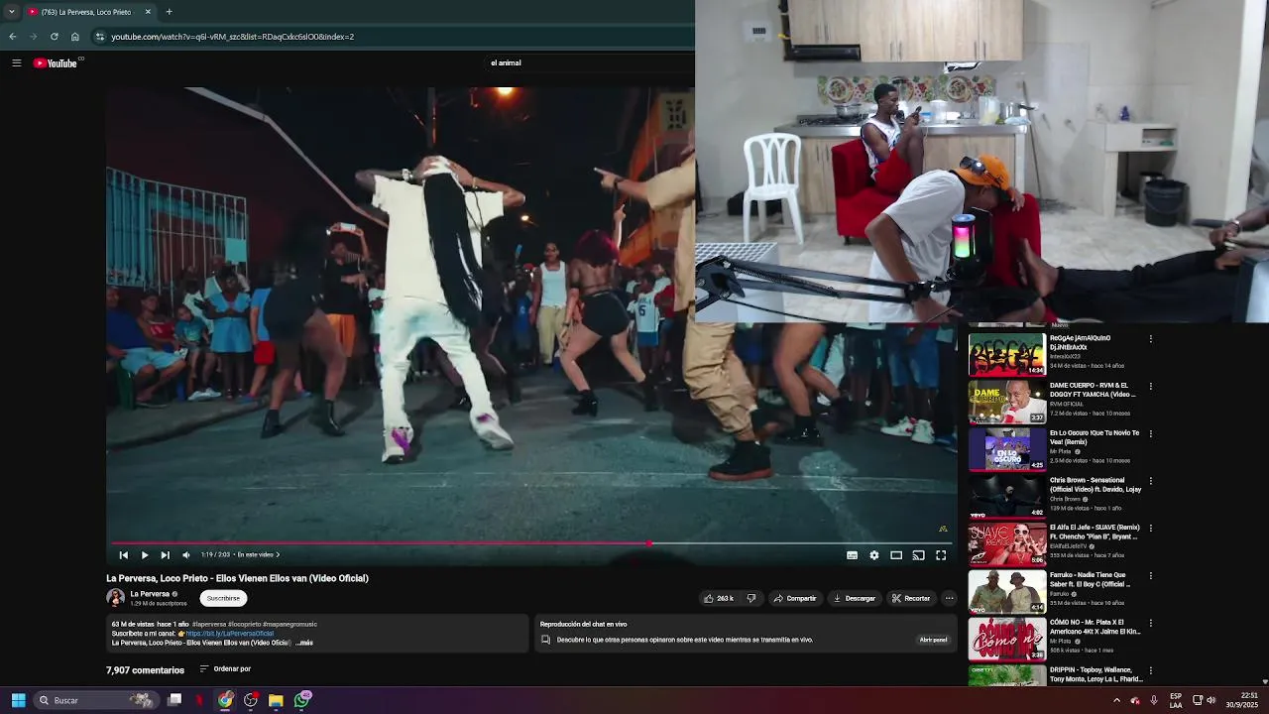Open the YouTube hamburger guide menu
1269x714 pixels.
(x=16, y=62)
